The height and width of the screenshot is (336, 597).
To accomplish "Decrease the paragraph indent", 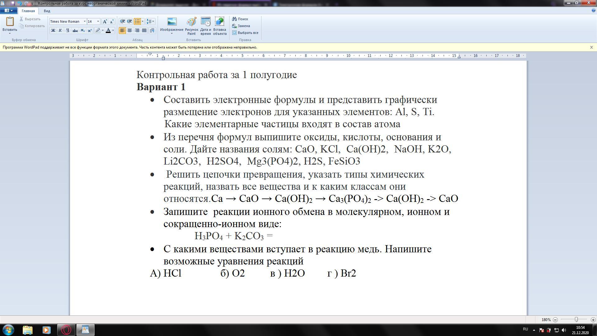I will click(x=123, y=21).
